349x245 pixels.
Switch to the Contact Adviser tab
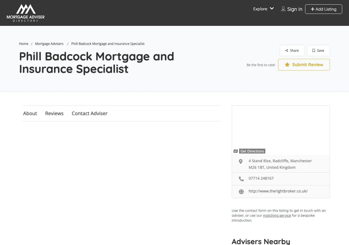pyautogui.click(x=89, y=113)
